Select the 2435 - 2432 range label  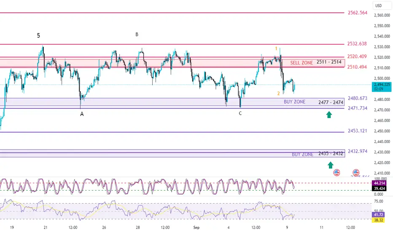[x=331, y=154]
